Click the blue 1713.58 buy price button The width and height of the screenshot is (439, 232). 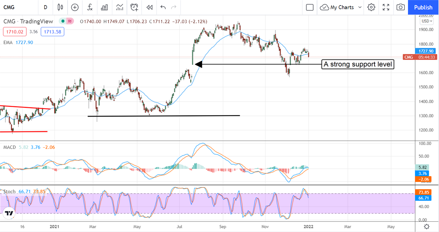click(x=52, y=32)
